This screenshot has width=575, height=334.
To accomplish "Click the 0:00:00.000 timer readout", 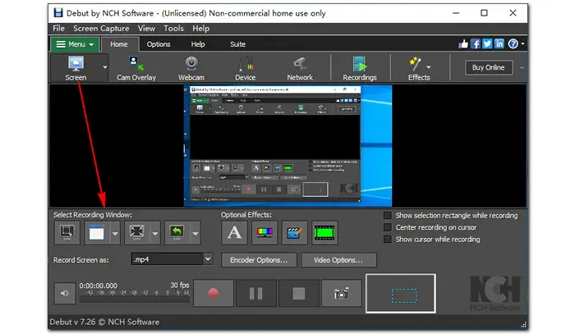I will [99, 286].
